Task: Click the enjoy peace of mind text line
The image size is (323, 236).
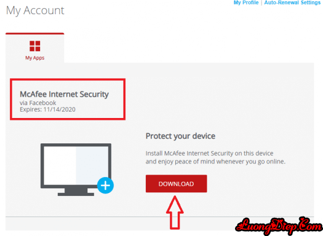Action: (216, 162)
